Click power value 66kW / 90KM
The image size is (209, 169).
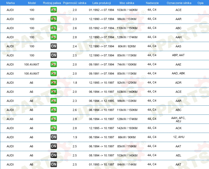pyautogui.click(x=127, y=137)
